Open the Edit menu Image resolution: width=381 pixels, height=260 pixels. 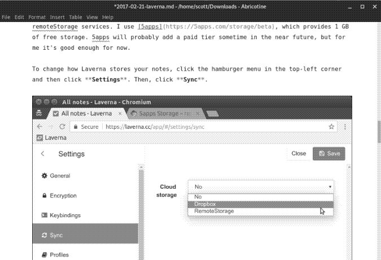tap(19, 18)
